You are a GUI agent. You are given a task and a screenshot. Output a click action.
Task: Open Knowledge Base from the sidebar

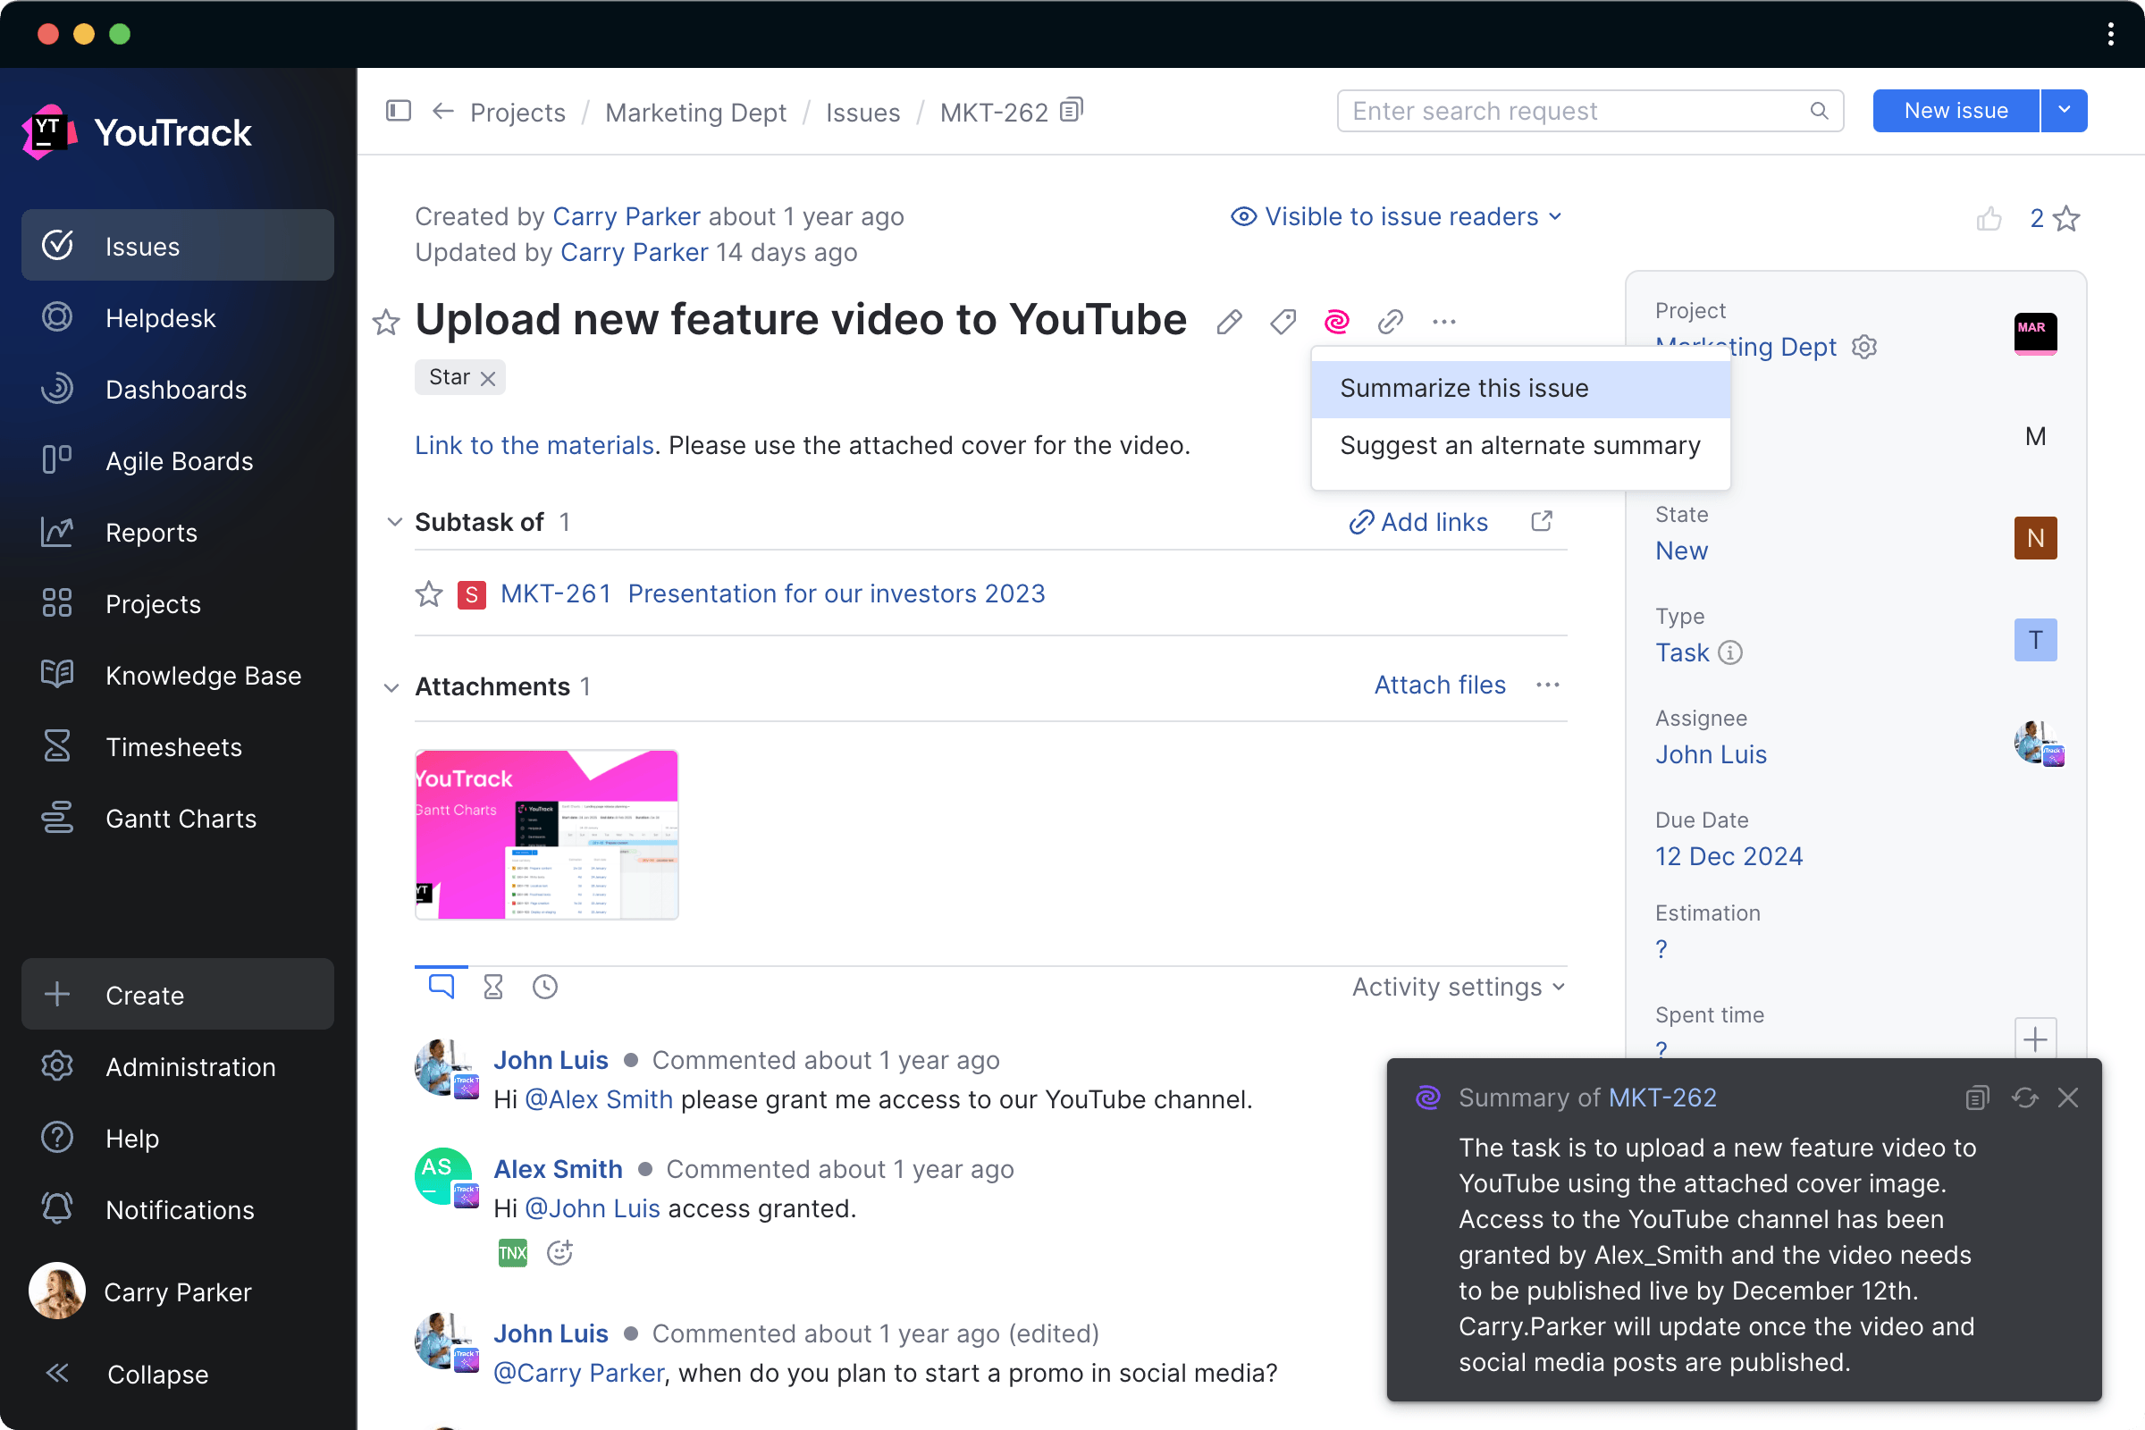point(204,676)
